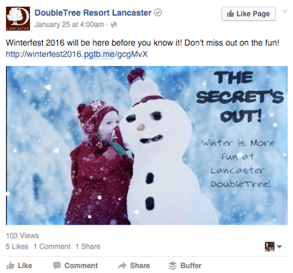Open DoubleTree Resort Lancaster page name
The height and width of the screenshot is (273, 293).
pos(93,13)
